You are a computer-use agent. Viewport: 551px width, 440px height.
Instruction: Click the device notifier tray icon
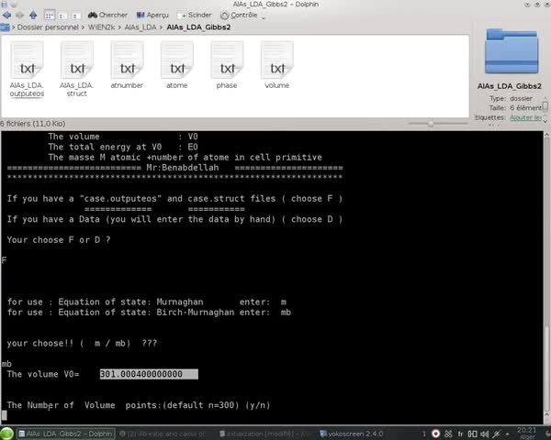(x=472, y=434)
